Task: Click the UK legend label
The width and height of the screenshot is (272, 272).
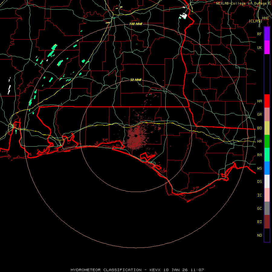Action: (260, 47)
